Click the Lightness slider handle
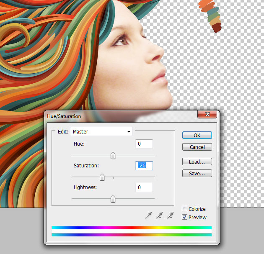Image resolution: width=264 pixels, height=254 pixels. [113, 199]
